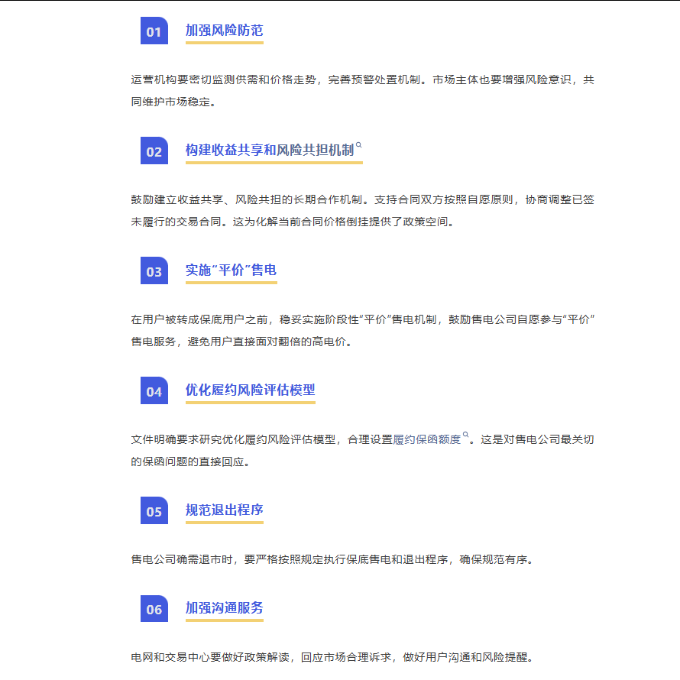This screenshot has height=680, width=680.
Task: Click the text 同维护市场稳定。
Action: coord(173,102)
